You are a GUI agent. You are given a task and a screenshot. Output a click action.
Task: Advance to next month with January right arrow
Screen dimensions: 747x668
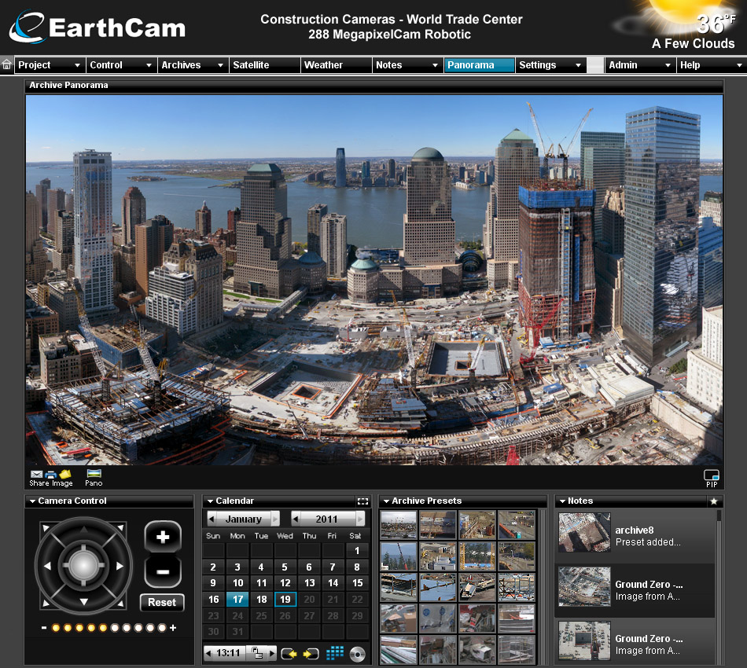click(x=275, y=519)
